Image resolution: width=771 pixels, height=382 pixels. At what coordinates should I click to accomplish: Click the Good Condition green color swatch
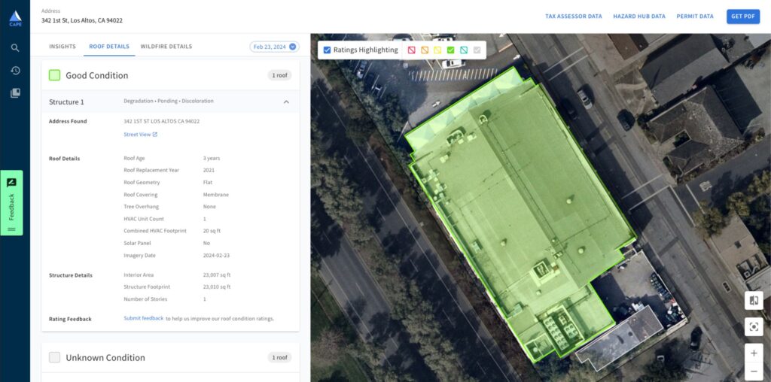54,75
